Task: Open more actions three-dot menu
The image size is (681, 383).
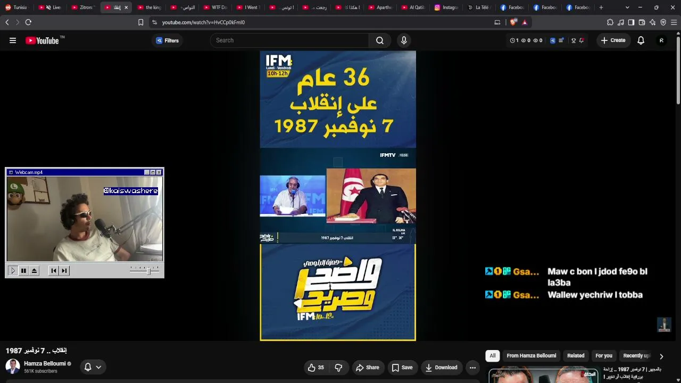Action: [x=472, y=368]
